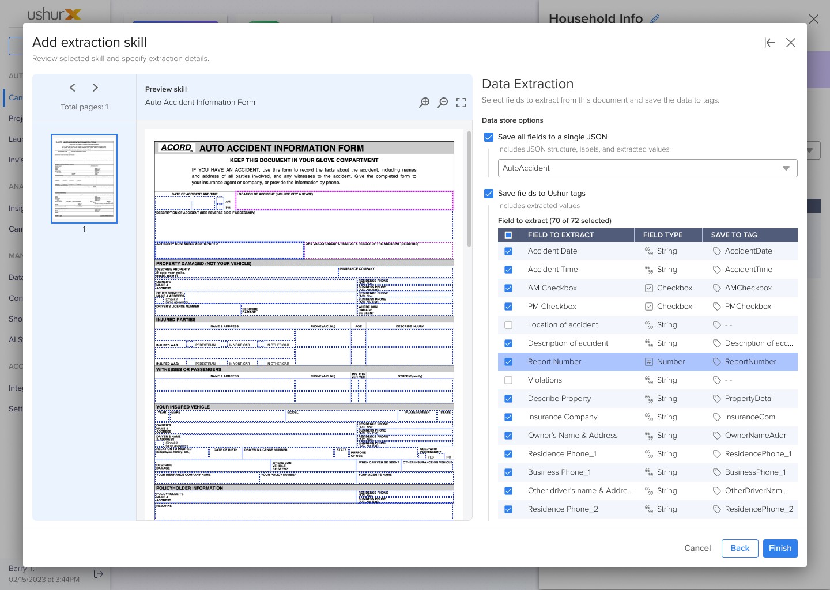
Task: Click the Residence Phone_1 field name
Action: pos(562,454)
